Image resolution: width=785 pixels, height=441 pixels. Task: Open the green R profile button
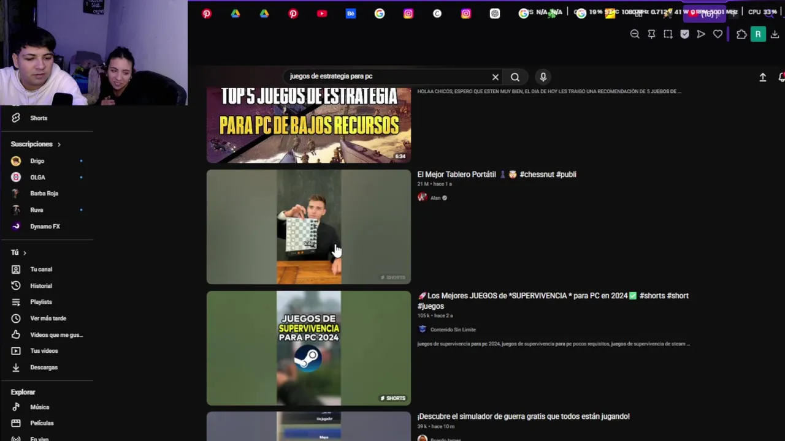point(758,34)
